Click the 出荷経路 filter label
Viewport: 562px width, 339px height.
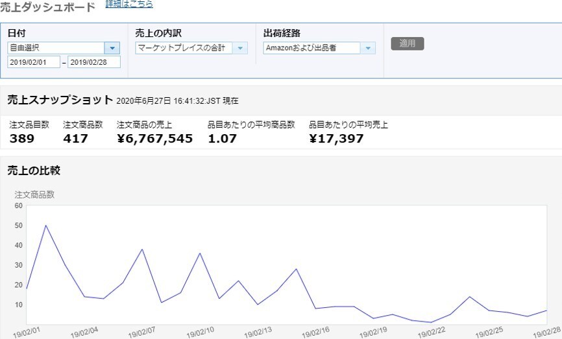[282, 33]
